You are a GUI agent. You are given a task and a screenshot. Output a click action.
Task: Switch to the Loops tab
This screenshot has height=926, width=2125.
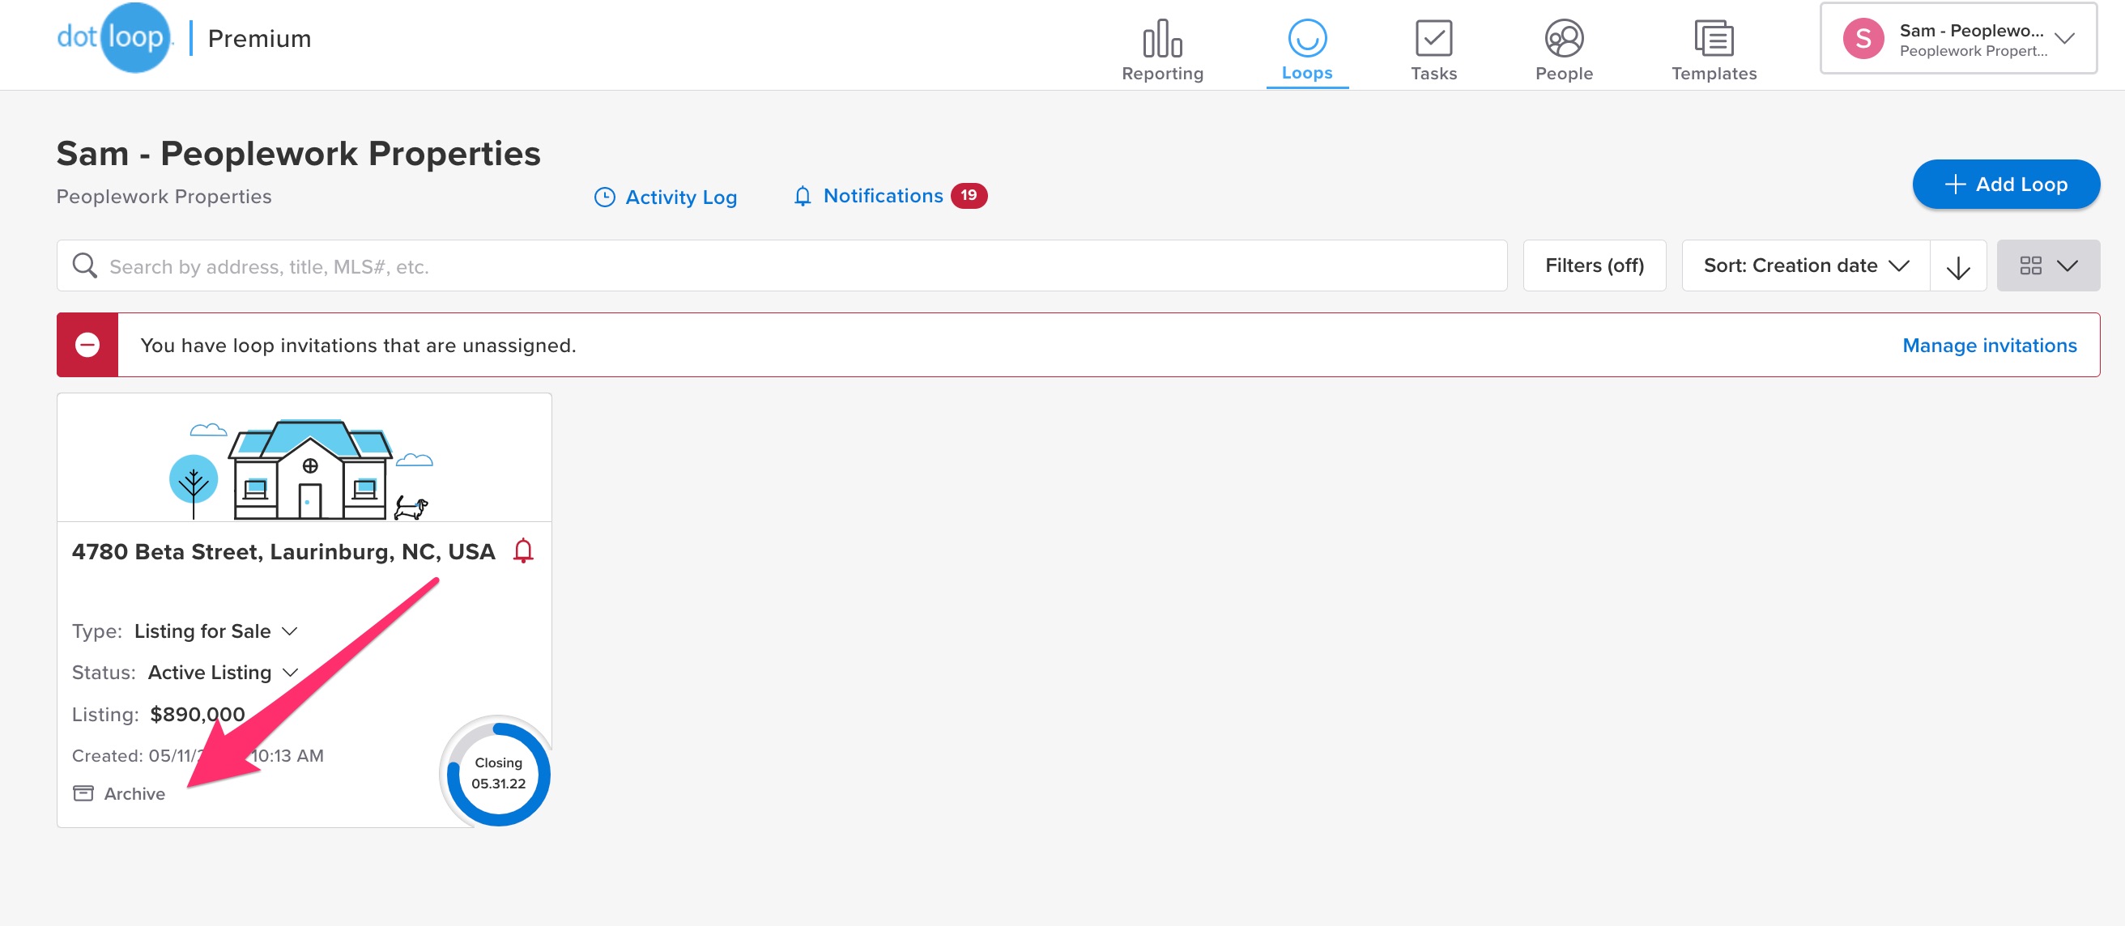click(x=1307, y=49)
